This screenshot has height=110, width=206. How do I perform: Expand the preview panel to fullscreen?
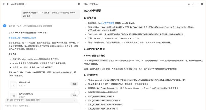click(x=193, y=4)
